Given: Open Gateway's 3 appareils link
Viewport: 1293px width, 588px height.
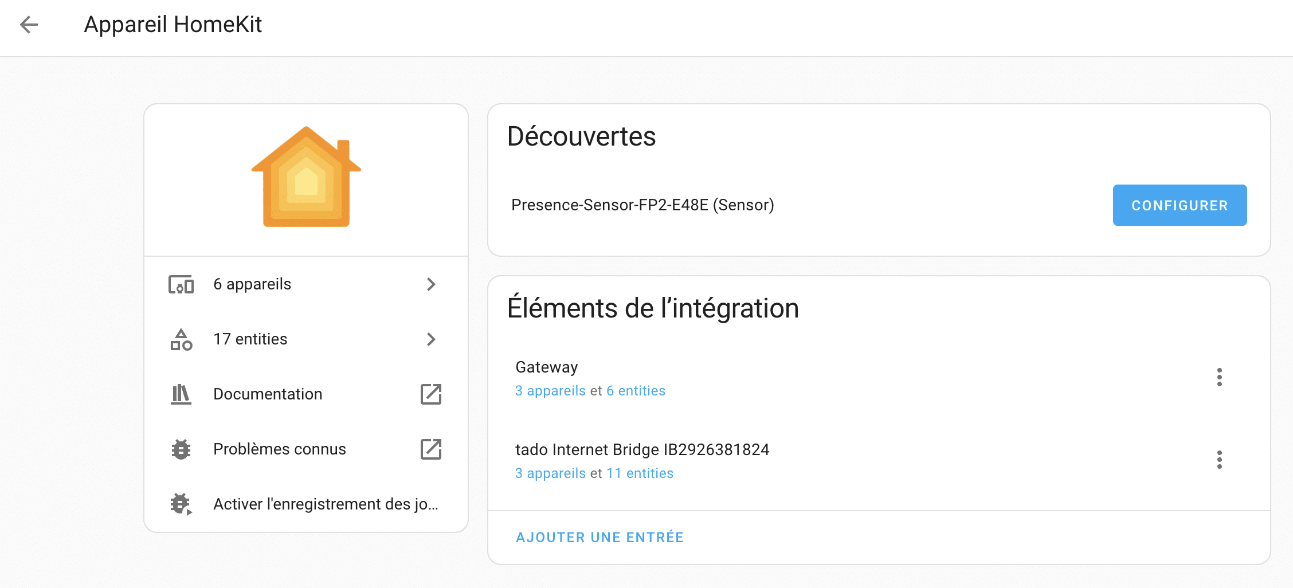Looking at the screenshot, I should [550, 391].
